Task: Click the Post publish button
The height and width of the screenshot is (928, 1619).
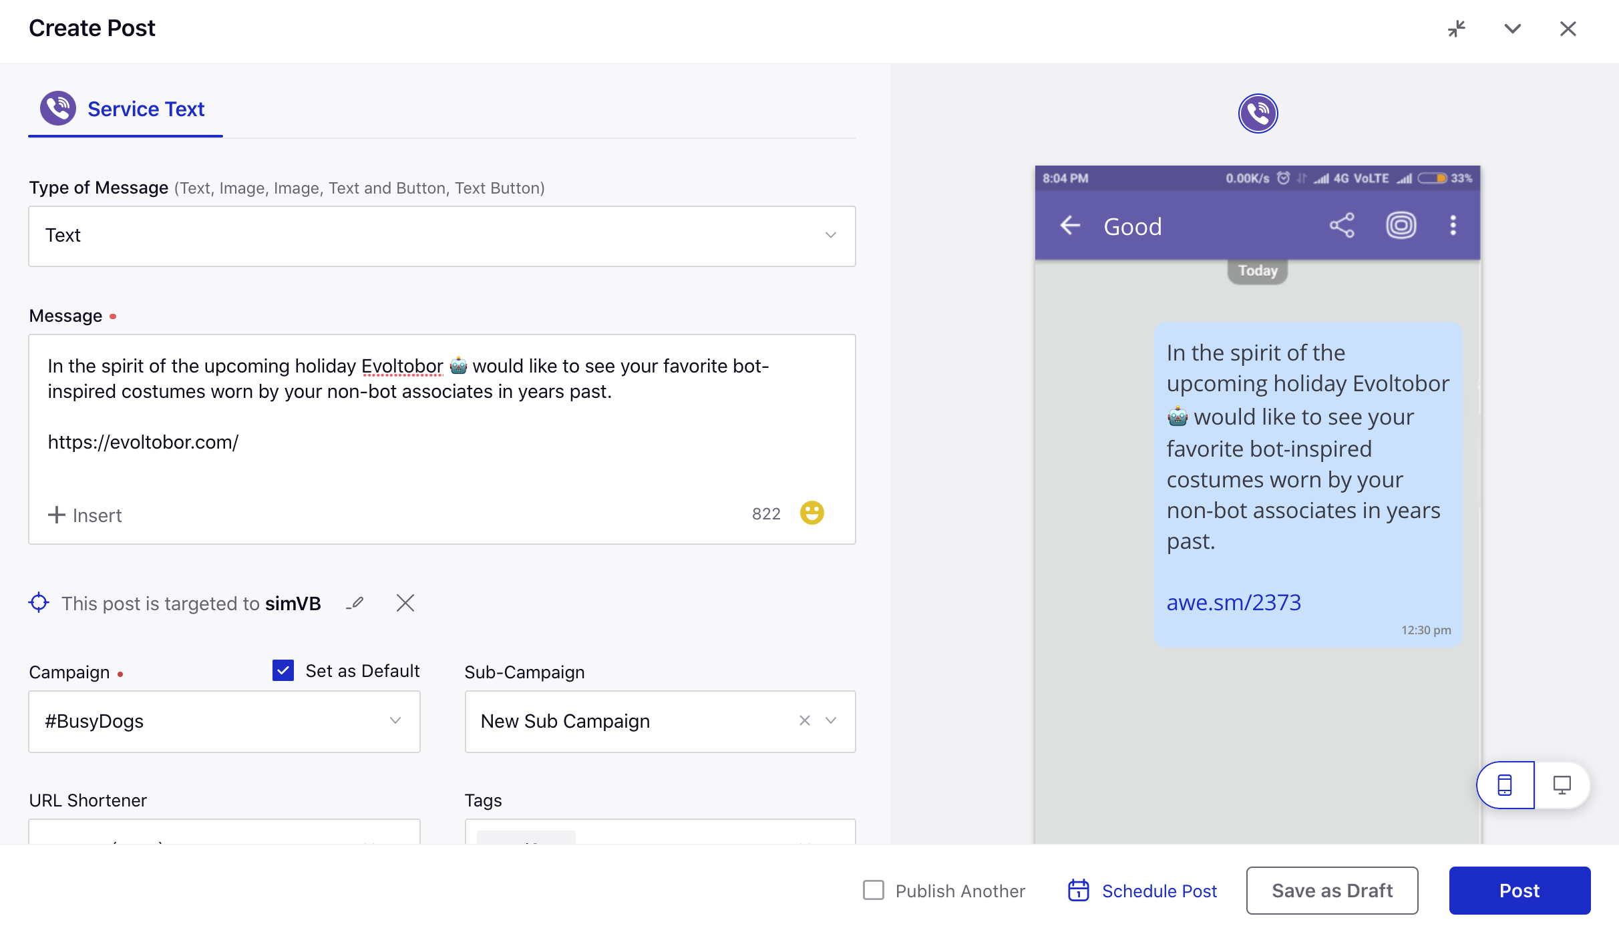Action: pos(1517,890)
